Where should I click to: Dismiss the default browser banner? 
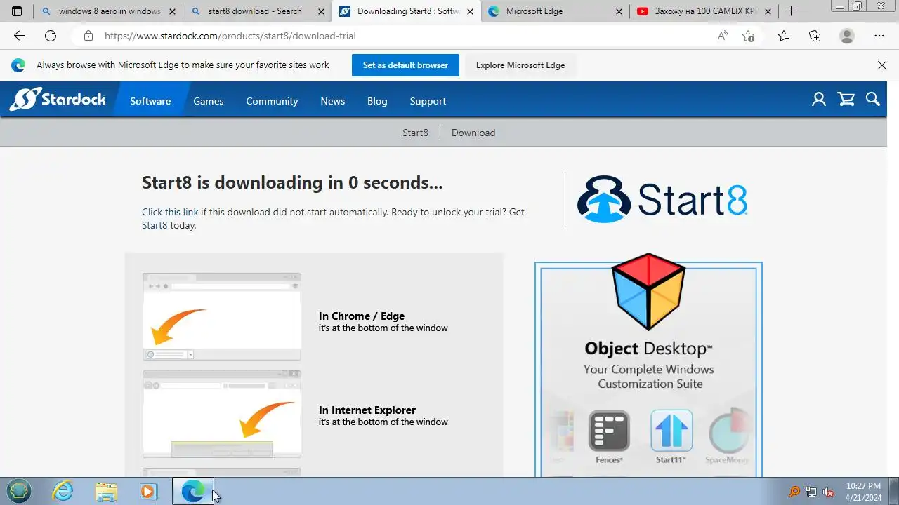point(882,65)
